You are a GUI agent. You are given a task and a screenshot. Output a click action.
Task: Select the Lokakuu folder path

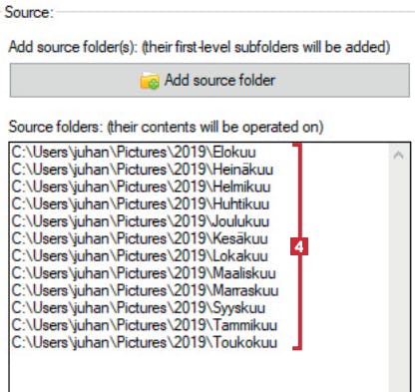140,256
